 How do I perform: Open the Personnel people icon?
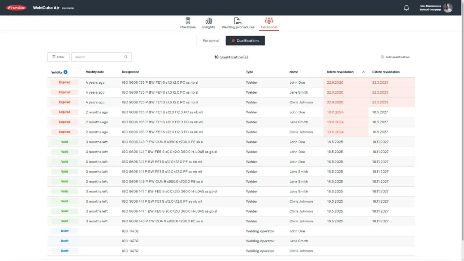point(269,21)
